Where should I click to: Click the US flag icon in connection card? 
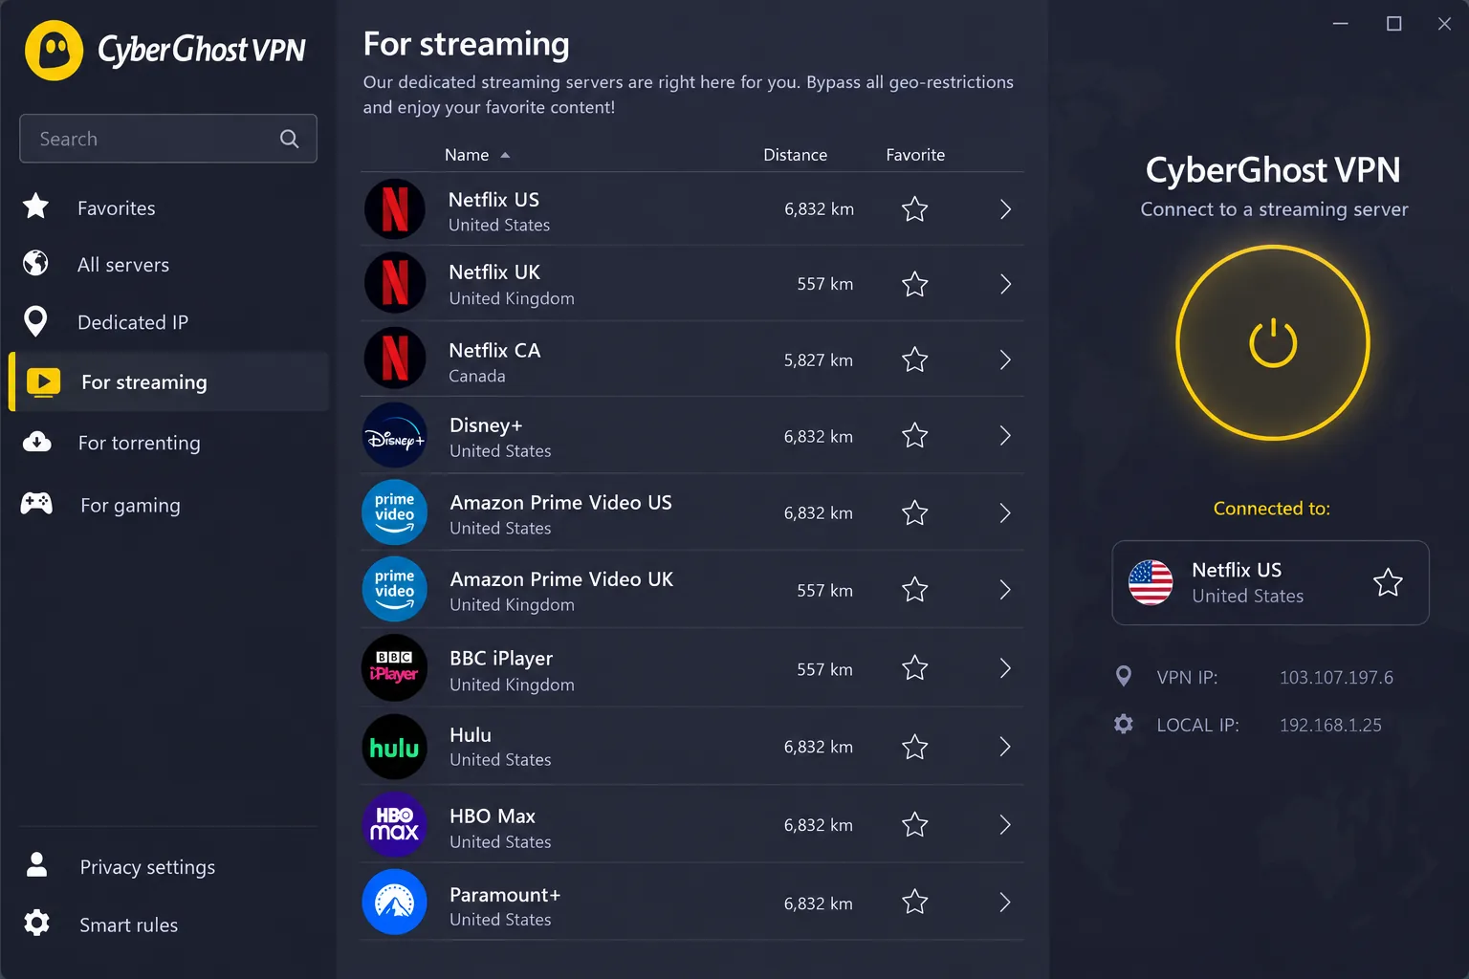tap(1151, 582)
